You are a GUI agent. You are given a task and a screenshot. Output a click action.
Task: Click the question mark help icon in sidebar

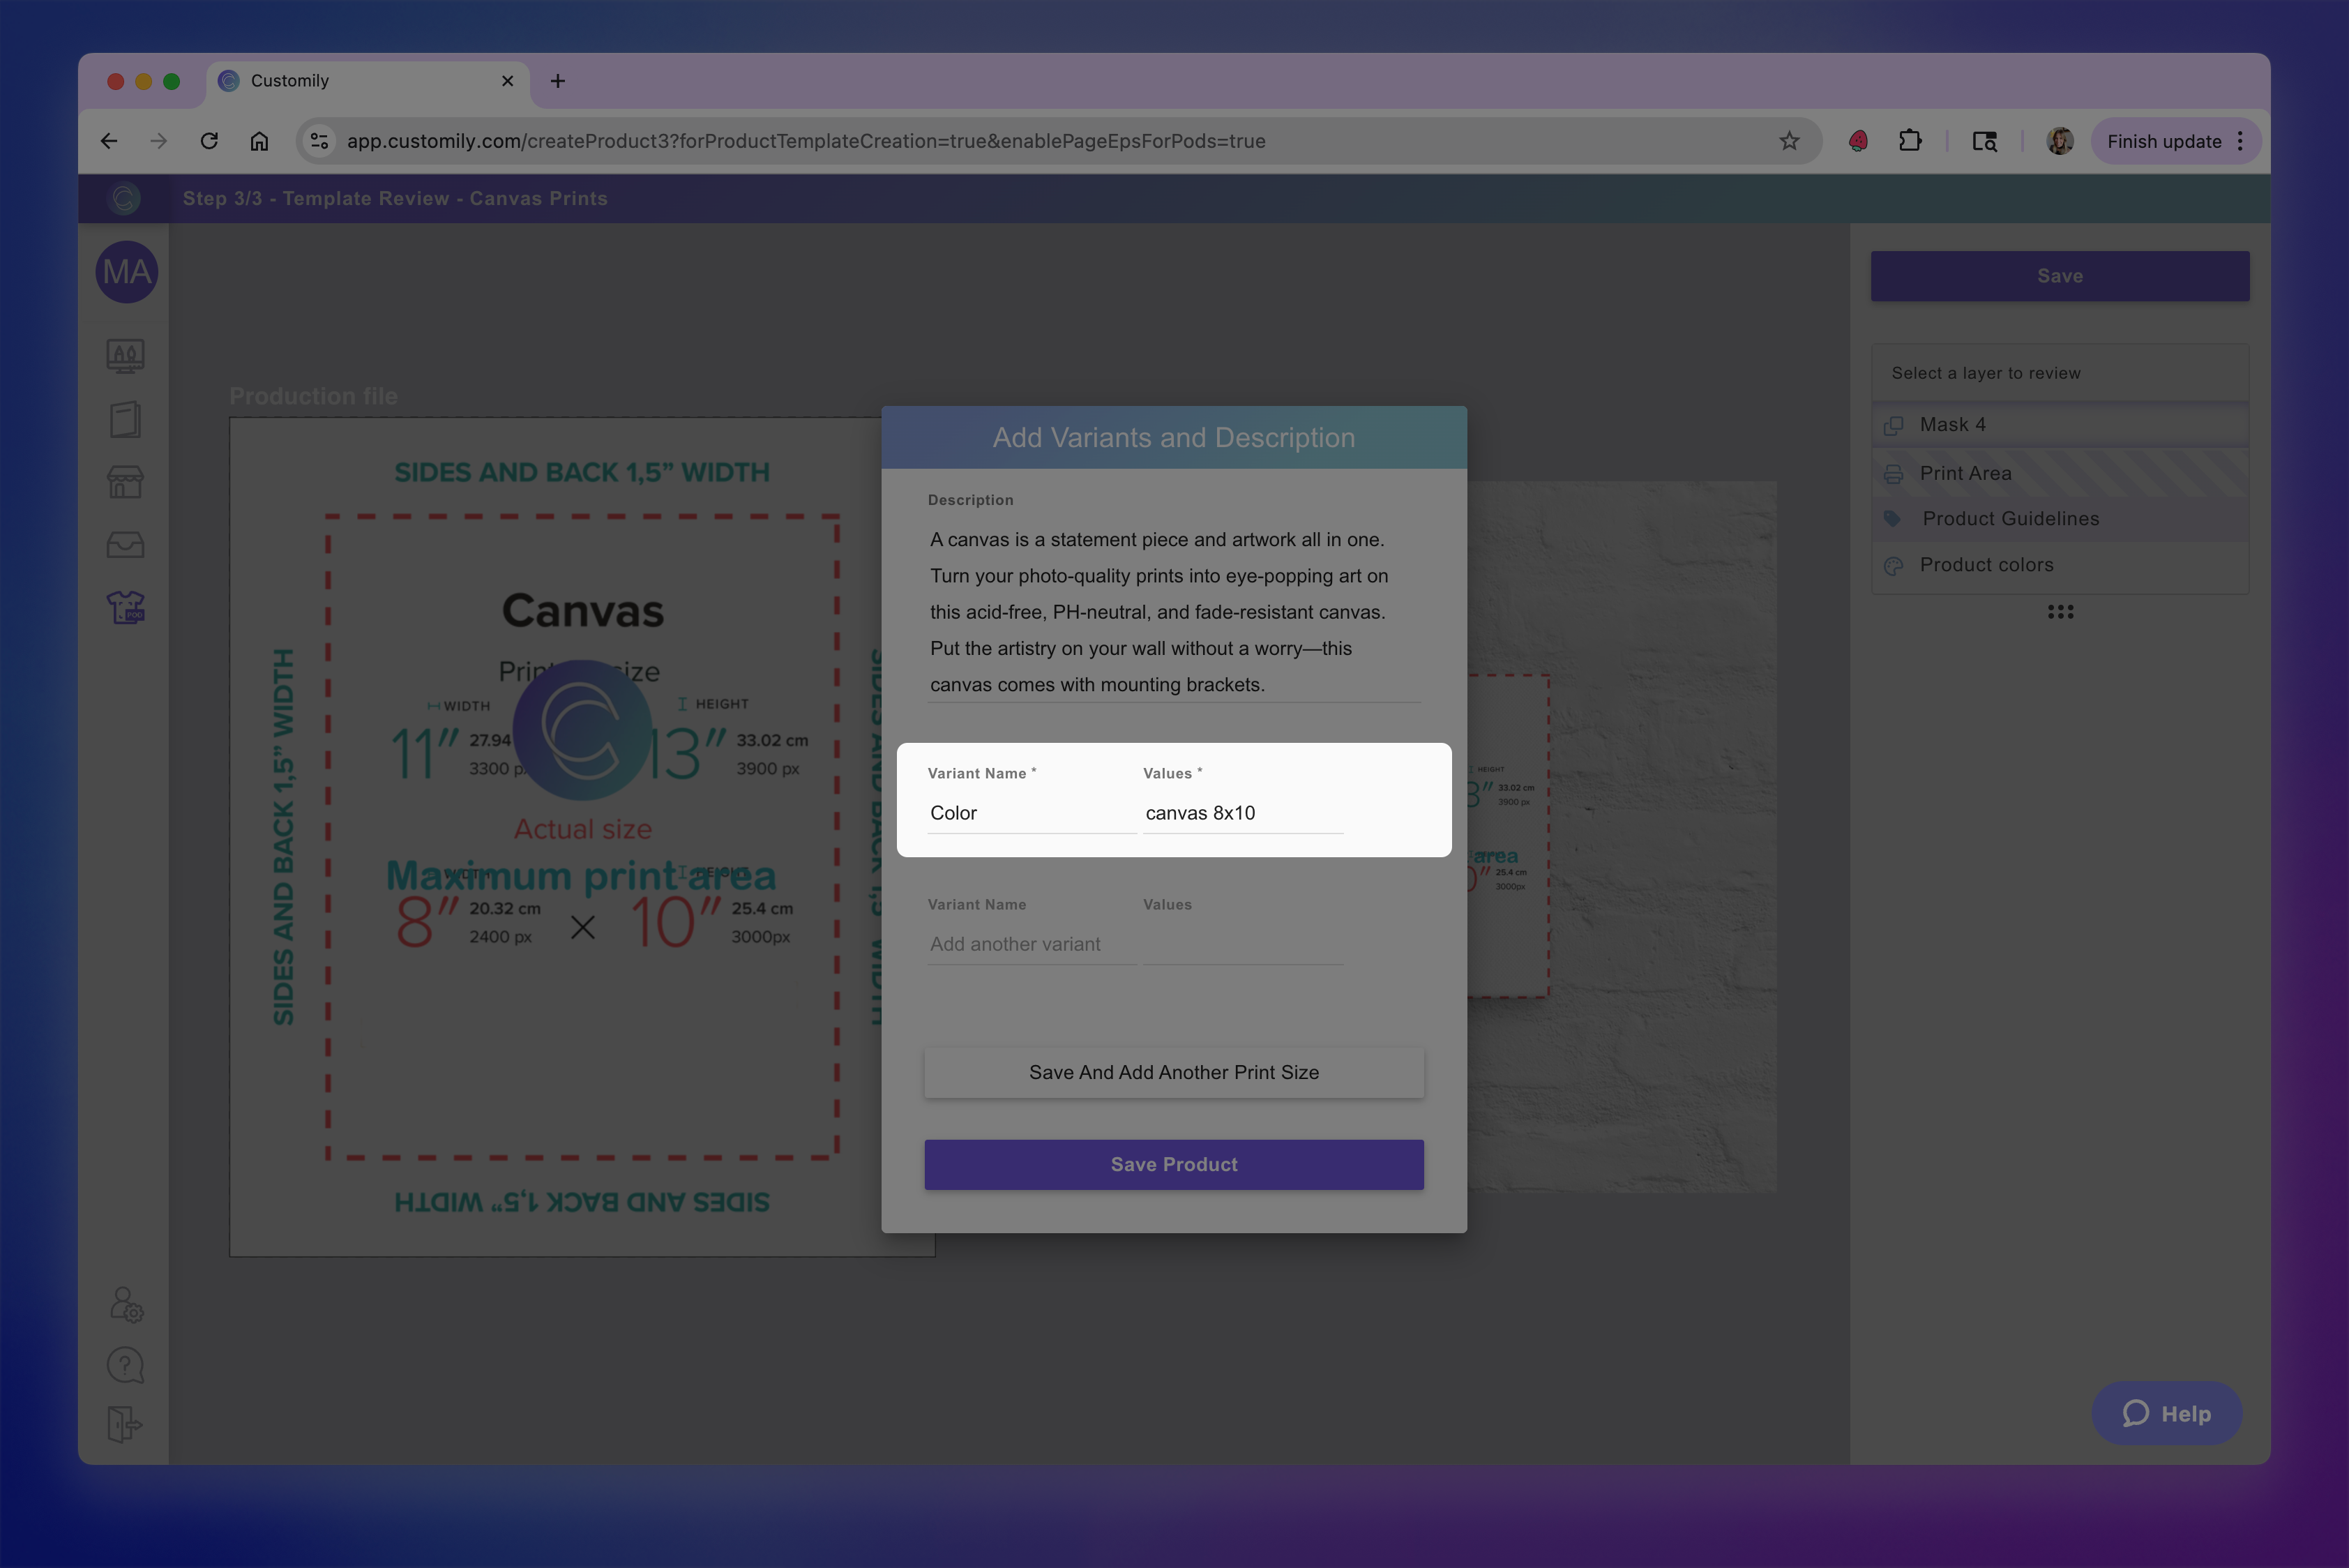[x=125, y=1365]
